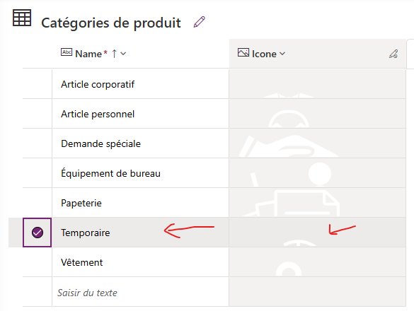Select the Papeterie row via its selector cell
The width and height of the screenshot is (414, 311).
tap(38, 203)
